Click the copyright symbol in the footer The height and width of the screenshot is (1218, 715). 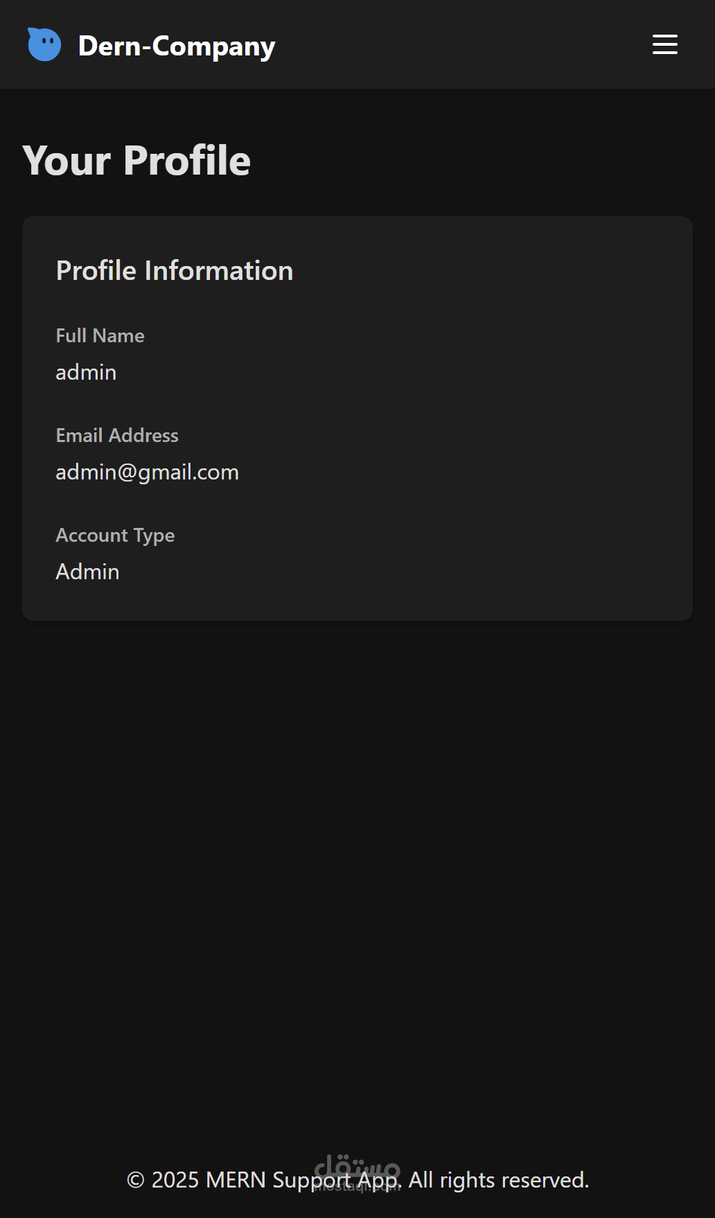136,1180
